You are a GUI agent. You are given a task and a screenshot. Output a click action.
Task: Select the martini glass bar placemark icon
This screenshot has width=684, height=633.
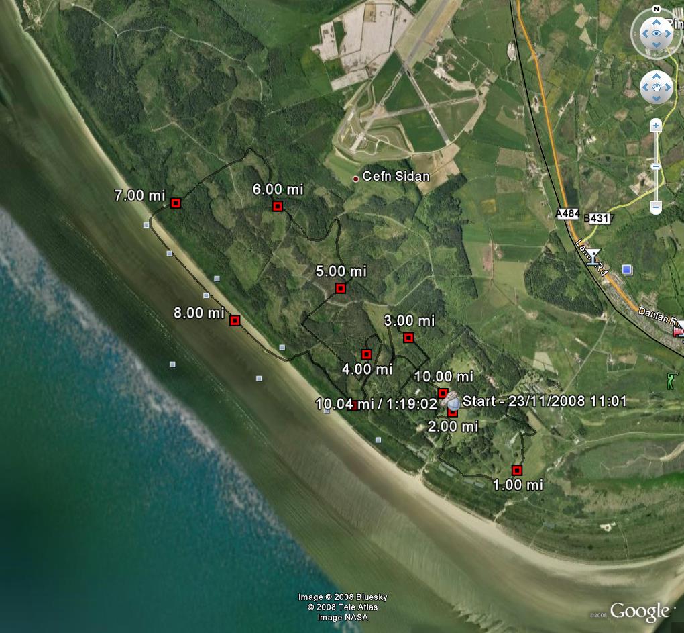coord(592,256)
